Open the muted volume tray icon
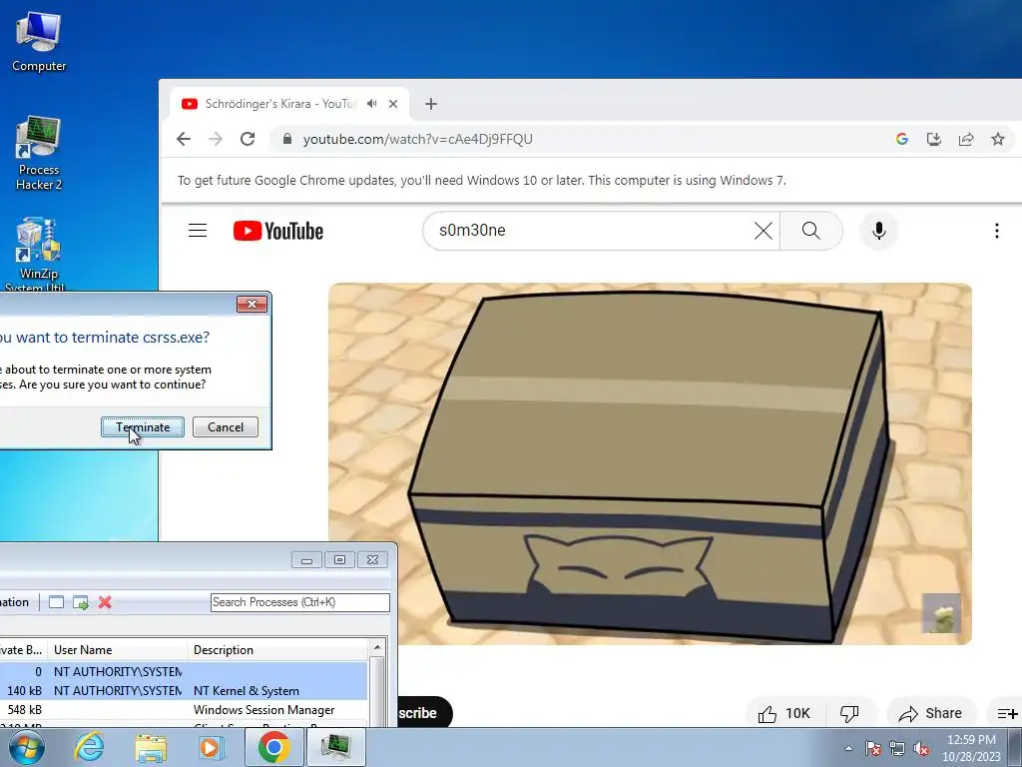The image size is (1022, 767). click(x=921, y=748)
